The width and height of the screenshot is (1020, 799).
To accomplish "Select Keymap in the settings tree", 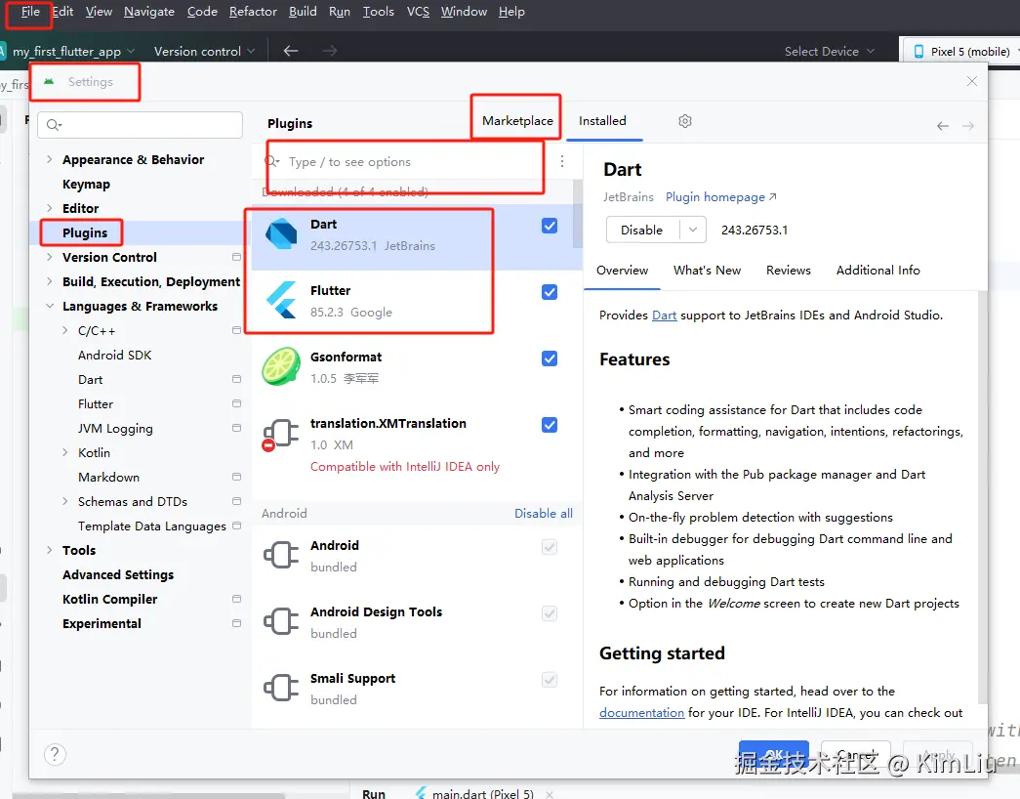I will [86, 185].
